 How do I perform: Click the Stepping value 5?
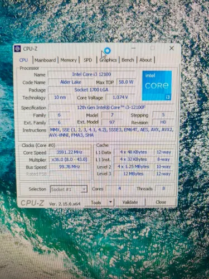click(x=163, y=115)
